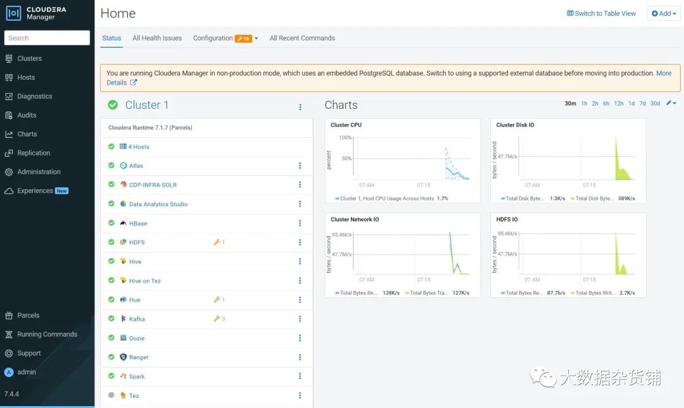This screenshot has width=684, height=408.
Task: Click the HDFS service icon
Action: [123, 242]
